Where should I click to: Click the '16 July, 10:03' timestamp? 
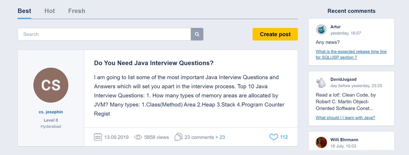[x=343, y=146]
